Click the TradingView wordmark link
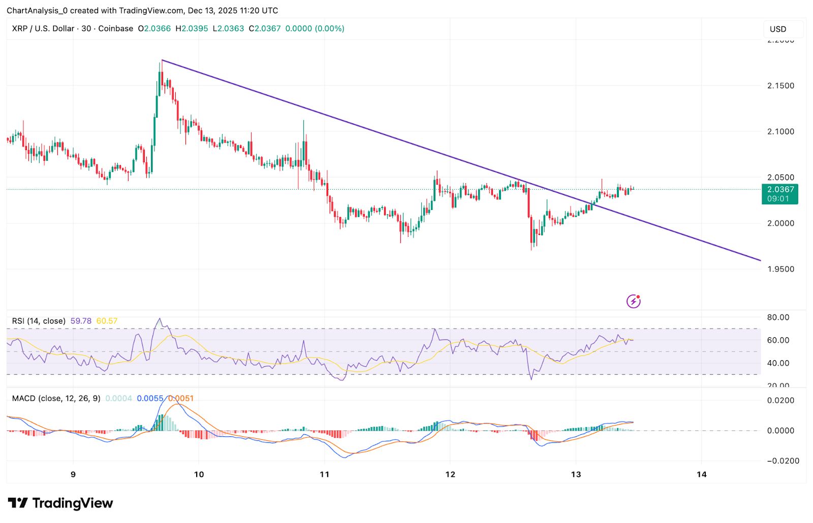 73,504
